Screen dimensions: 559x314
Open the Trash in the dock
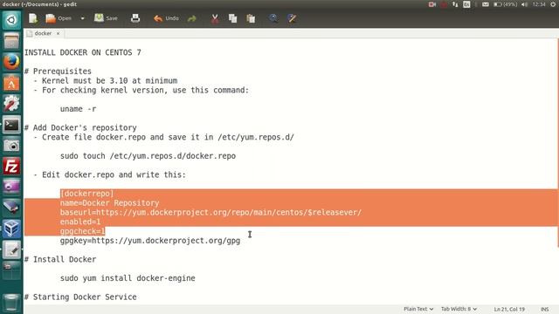(x=11, y=302)
